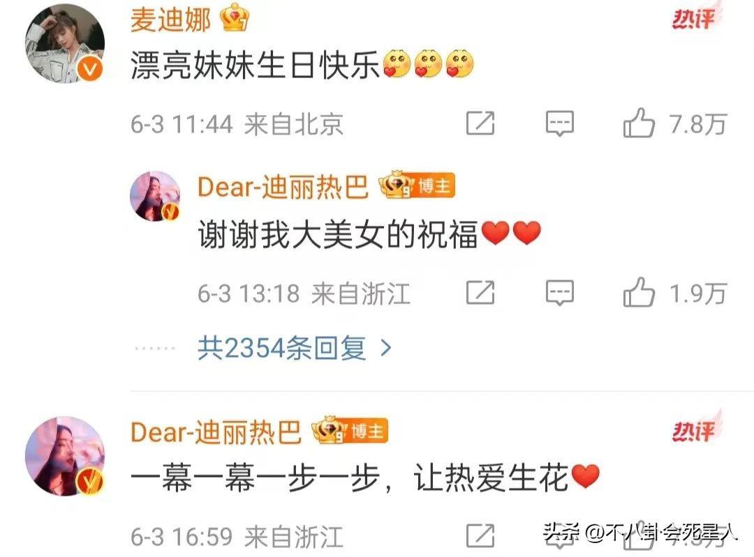754x557 pixels.
Task: Forward the 谢谢我大美女的祝福 reply
Action: coord(480,292)
